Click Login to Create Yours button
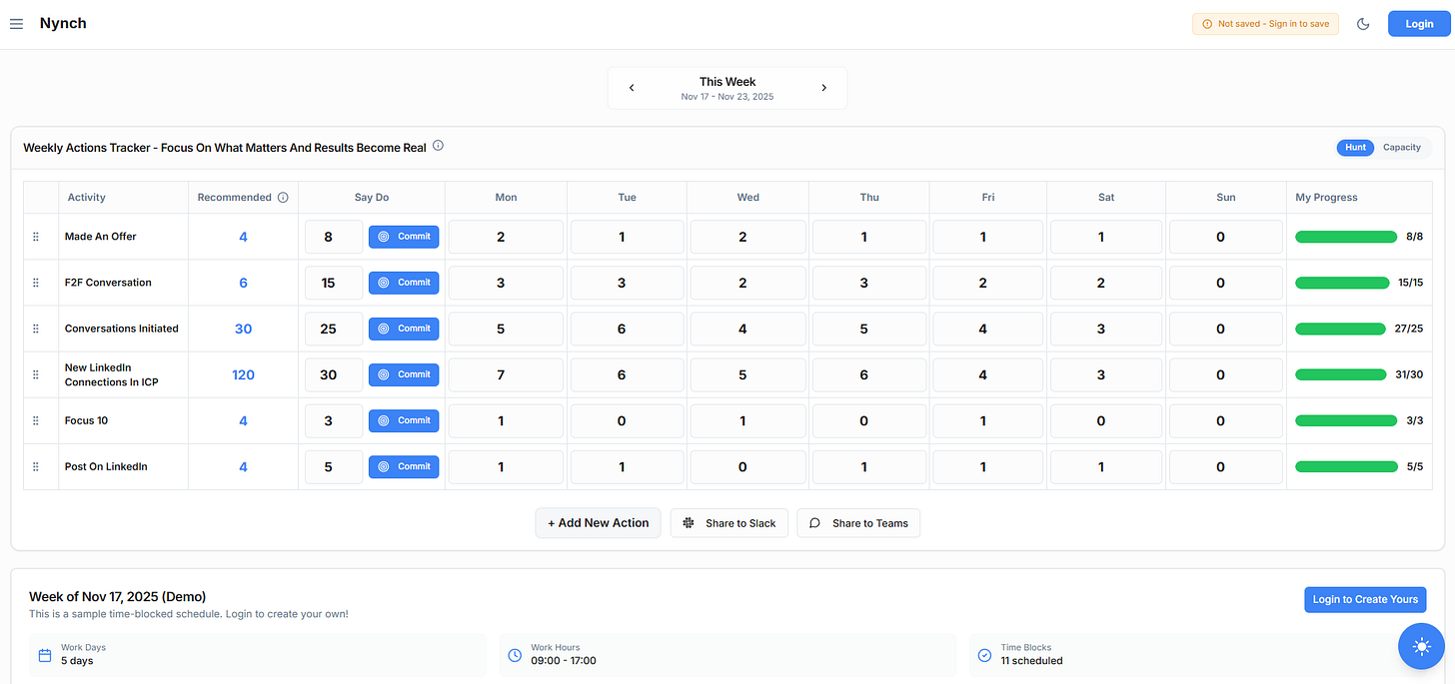 coord(1365,599)
